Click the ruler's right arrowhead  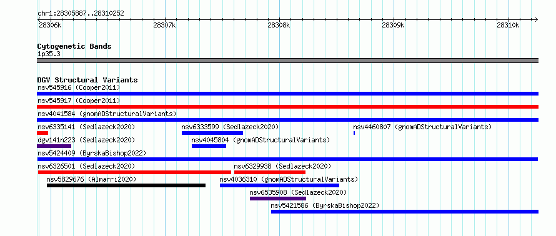[537, 19]
